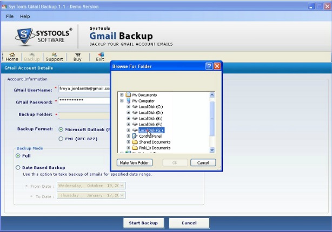
Task: Minimize the SysTools GMail Backup window
Action: click(x=311, y=6)
